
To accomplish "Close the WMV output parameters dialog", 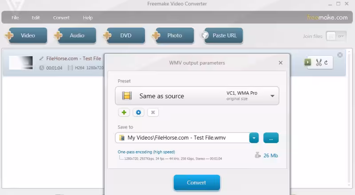I will [280, 62].
